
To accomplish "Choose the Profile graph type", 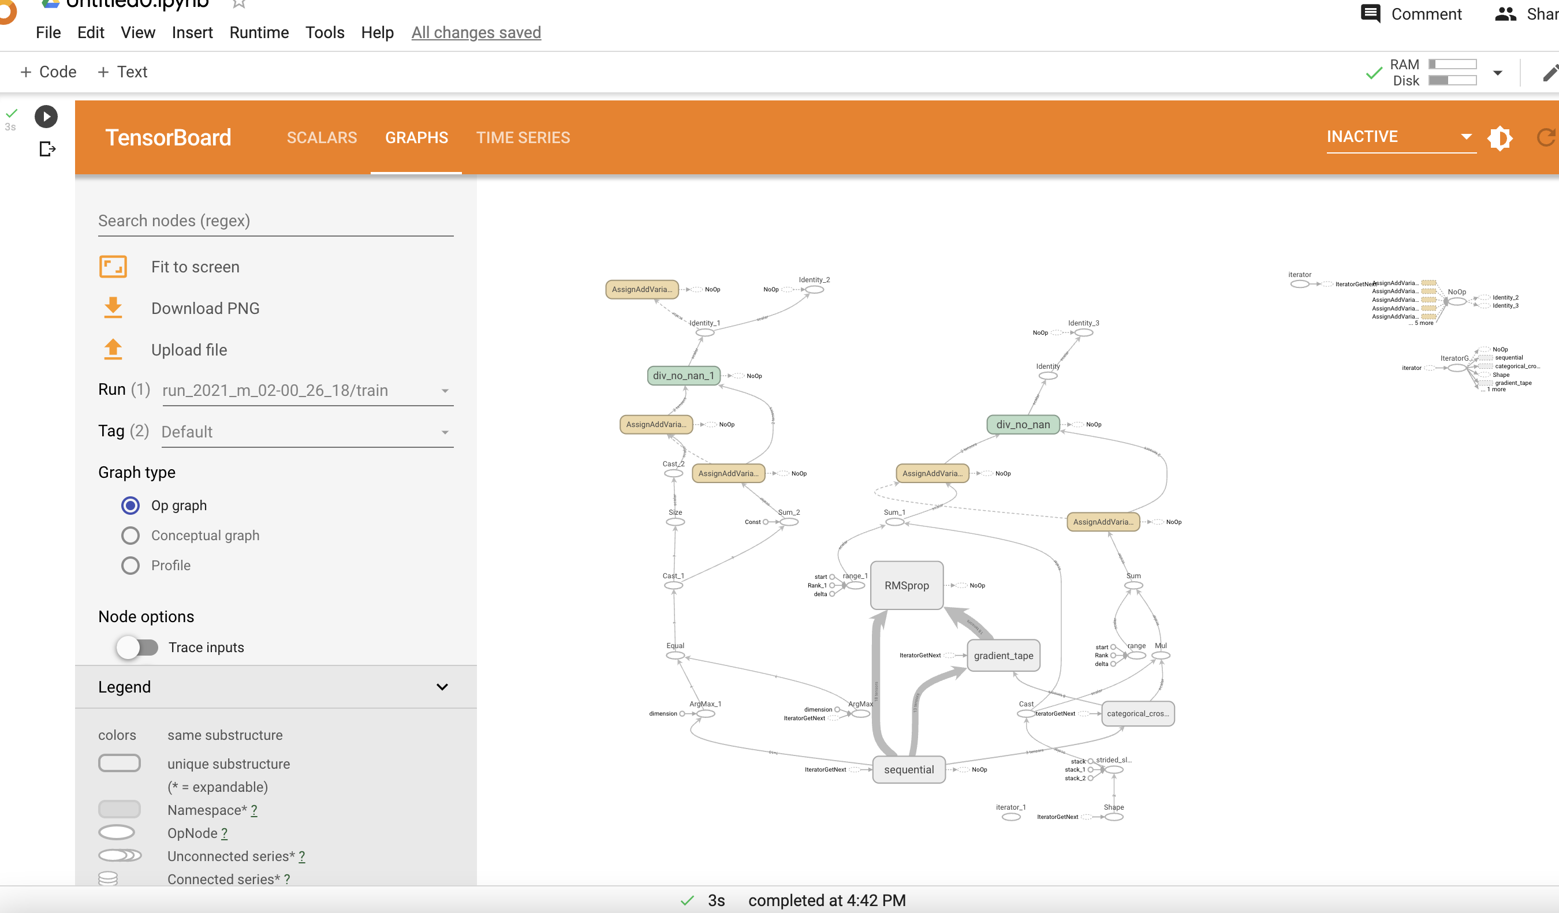I will pyautogui.click(x=130, y=566).
